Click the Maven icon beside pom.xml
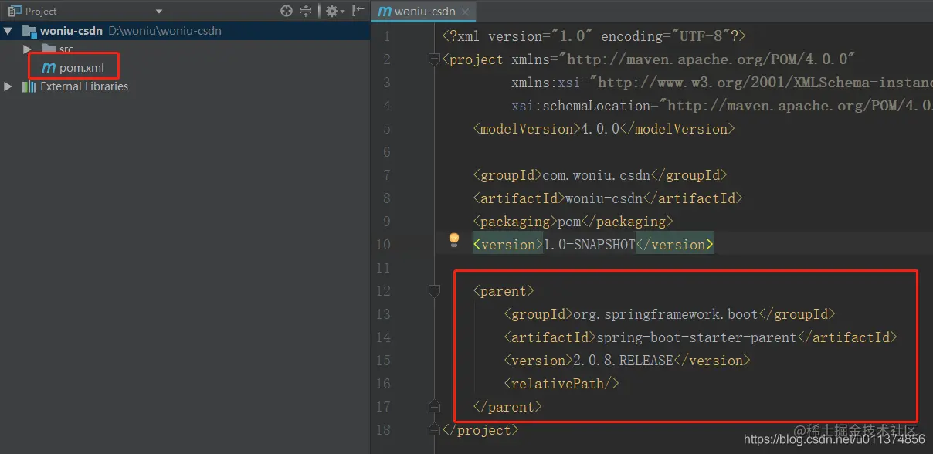The height and width of the screenshot is (454, 933). pos(49,68)
